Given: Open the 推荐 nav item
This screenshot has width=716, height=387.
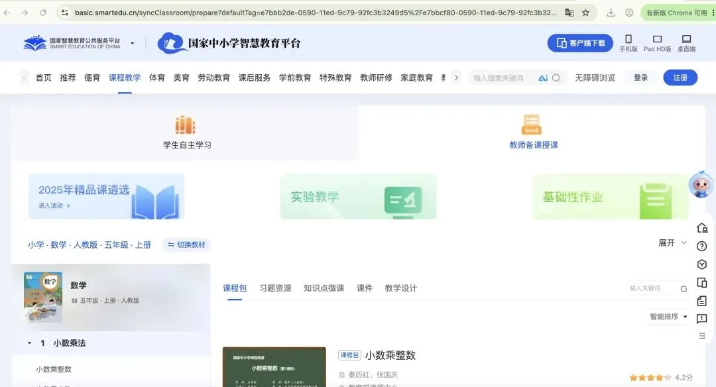Looking at the screenshot, I should coord(68,78).
